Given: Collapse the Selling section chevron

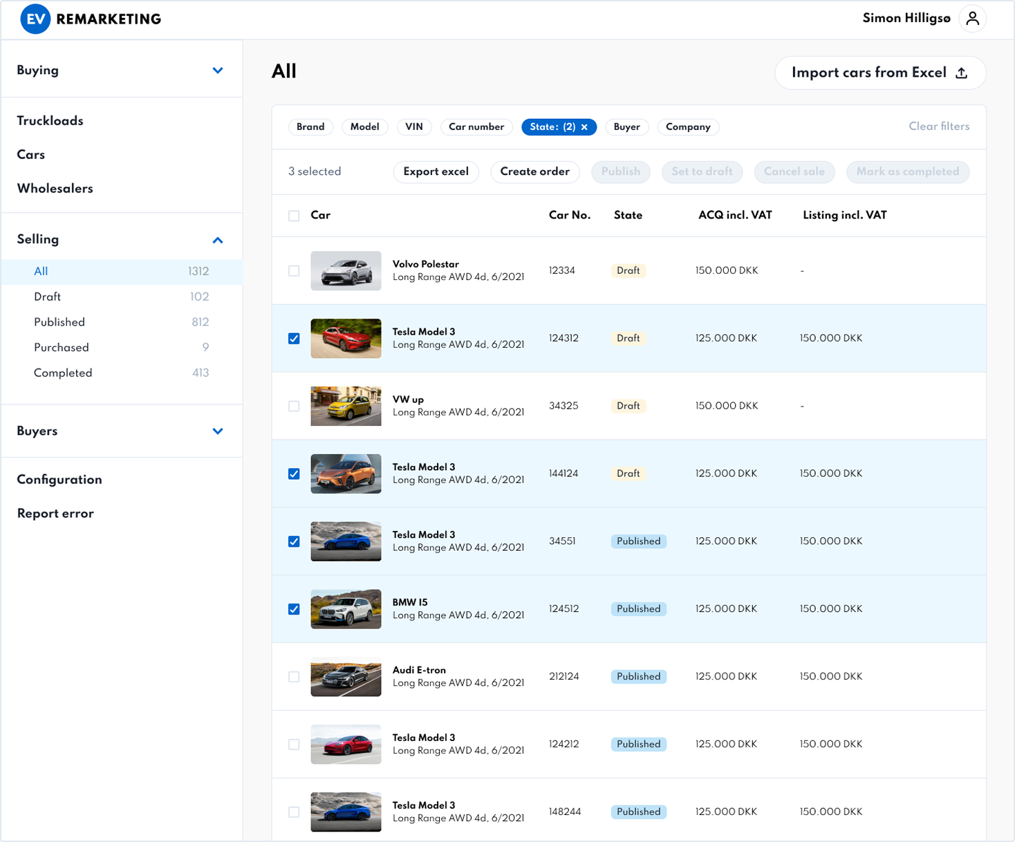Looking at the screenshot, I should (x=218, y=240).
